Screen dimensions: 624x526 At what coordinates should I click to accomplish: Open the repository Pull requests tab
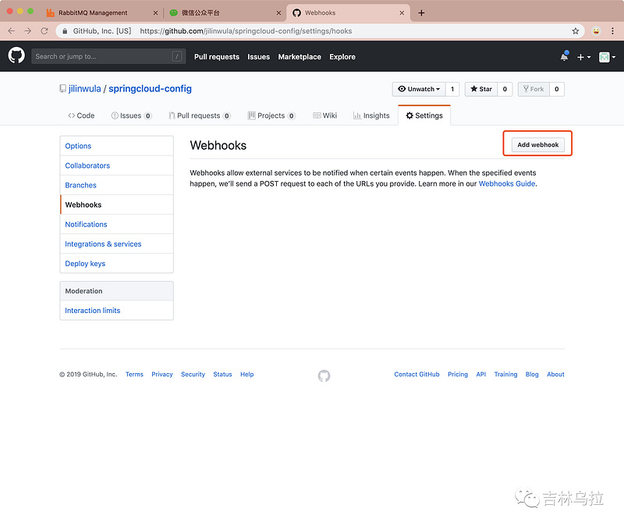(x=200, y=116)
